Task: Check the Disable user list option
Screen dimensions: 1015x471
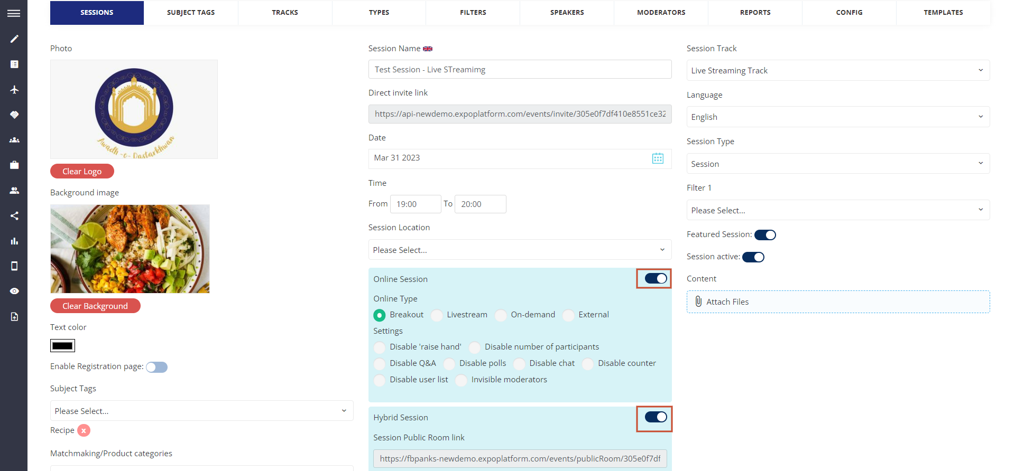Action: tap(380, 380)
